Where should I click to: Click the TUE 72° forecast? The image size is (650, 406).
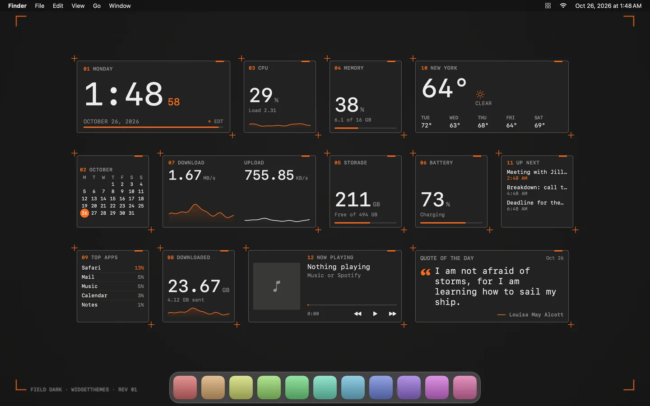(x=427, y=122)
